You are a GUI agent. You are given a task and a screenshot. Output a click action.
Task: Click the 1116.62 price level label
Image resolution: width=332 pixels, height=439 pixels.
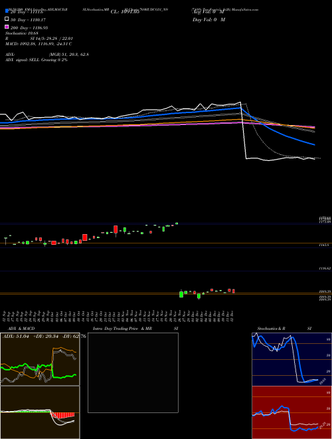(325, 268)
